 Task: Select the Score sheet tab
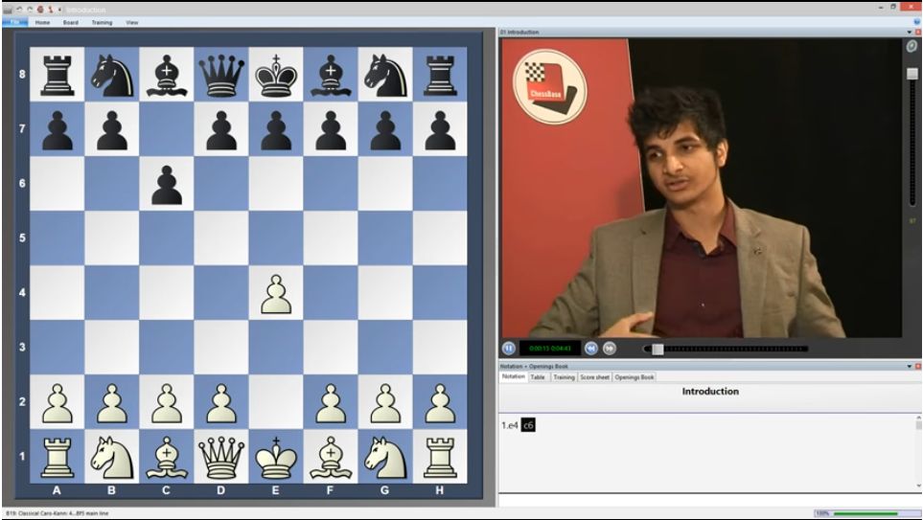(595, 377)
